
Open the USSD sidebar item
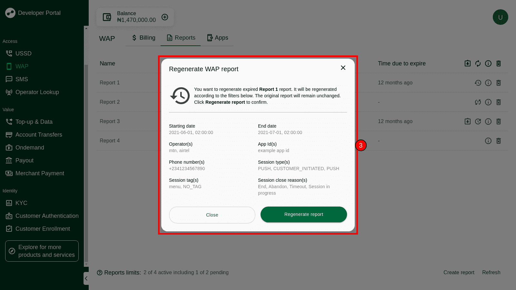[23, 53]
